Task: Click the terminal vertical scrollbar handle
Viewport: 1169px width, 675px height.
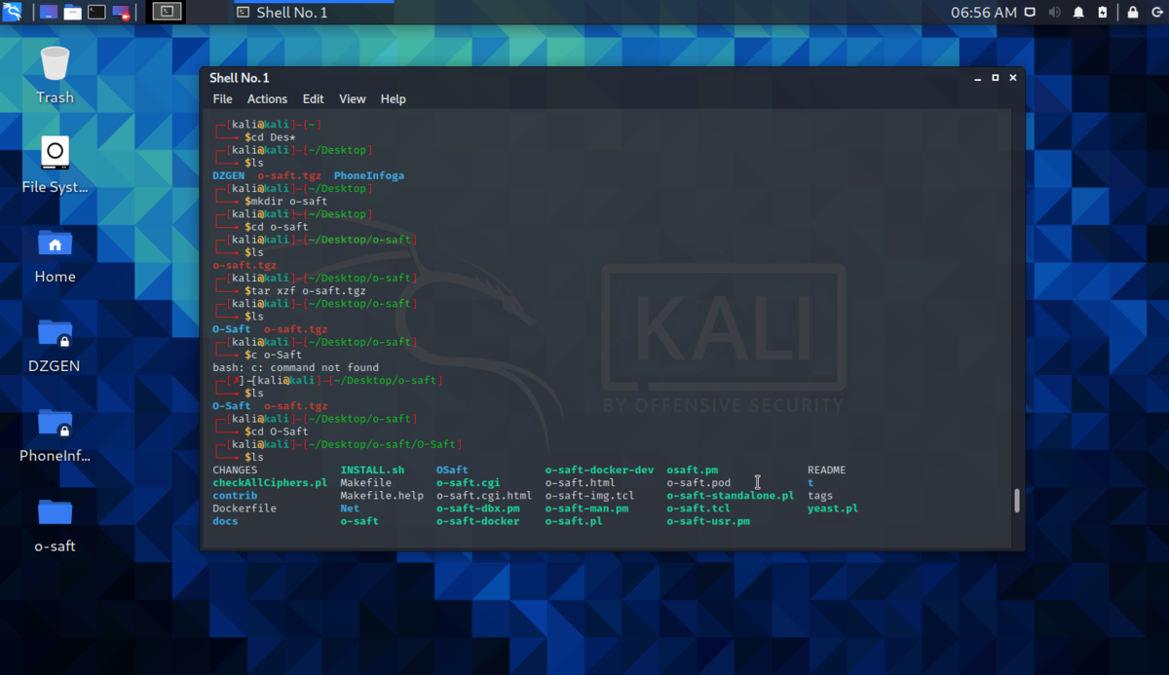Action: (1017, 501)
